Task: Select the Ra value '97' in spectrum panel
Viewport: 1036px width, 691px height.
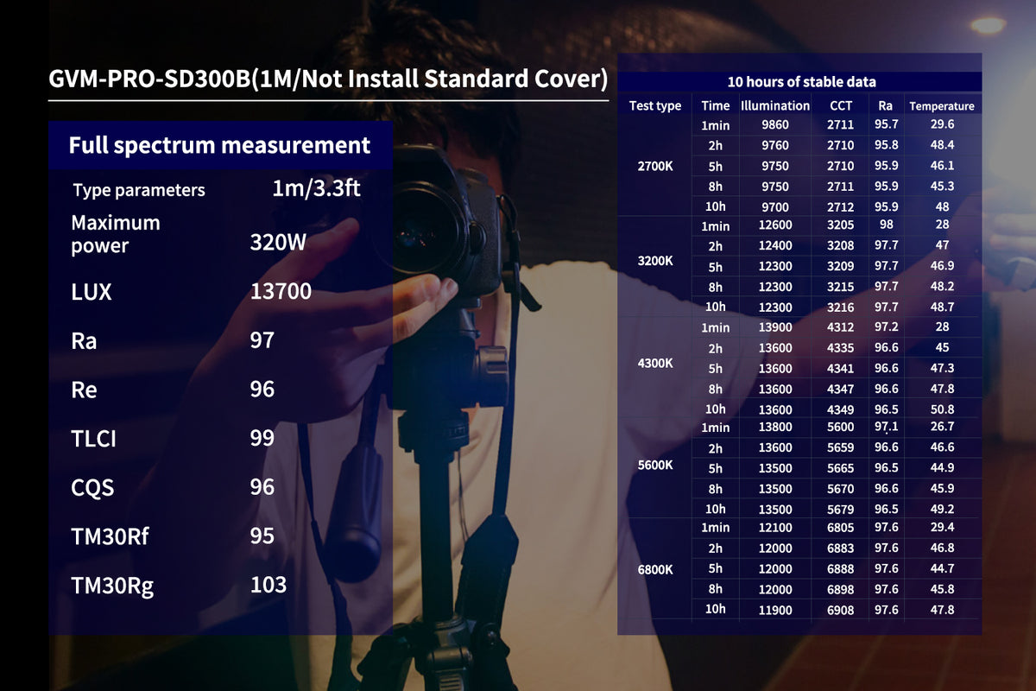Action: [x=262, y=340]
